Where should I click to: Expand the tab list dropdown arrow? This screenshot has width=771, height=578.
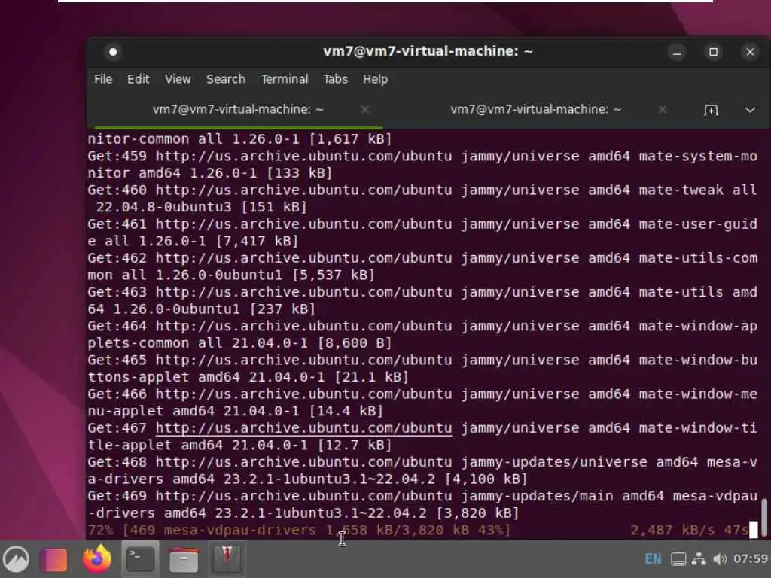750,110
